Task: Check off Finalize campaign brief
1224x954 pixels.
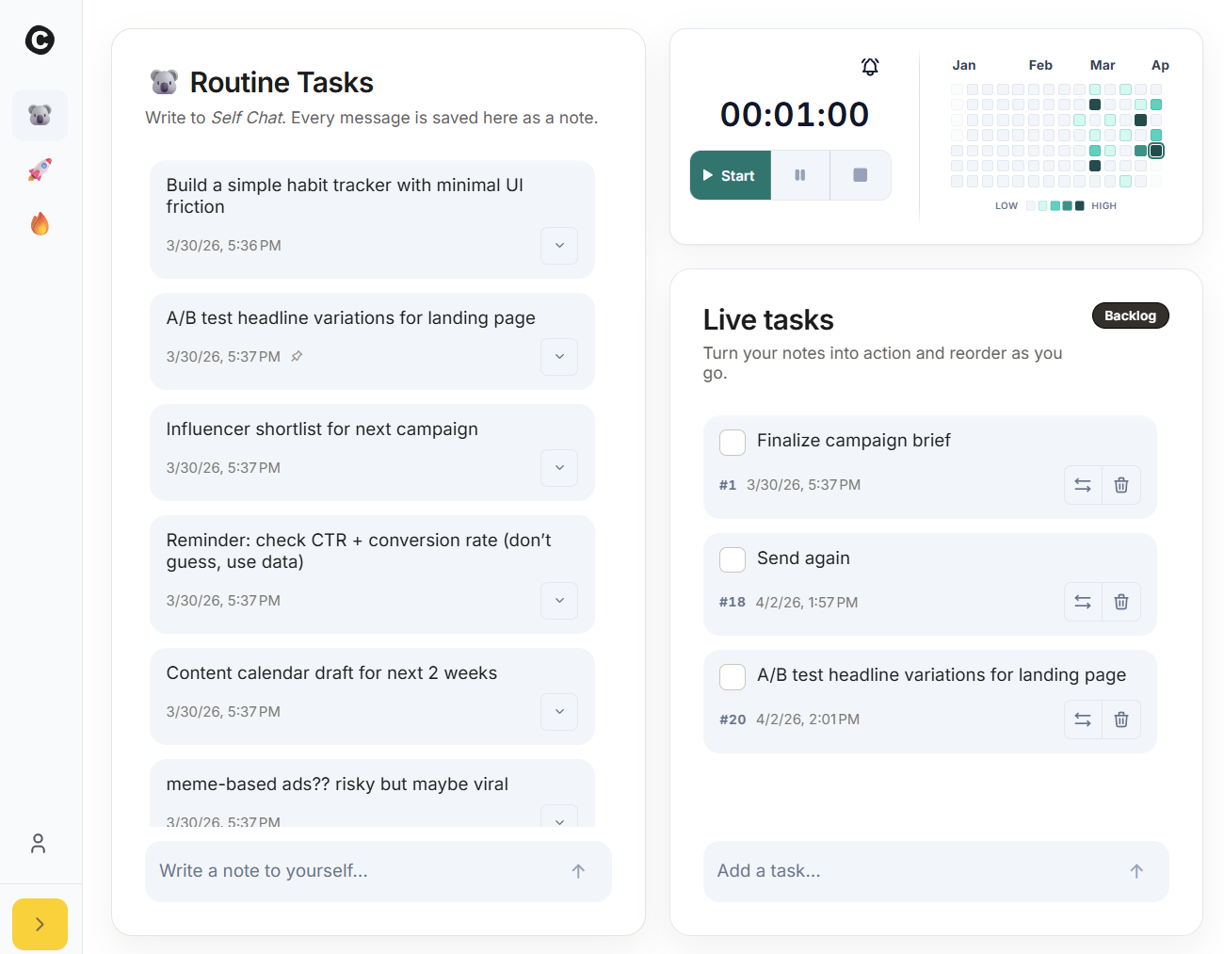Action: click(x=732, y=442)
